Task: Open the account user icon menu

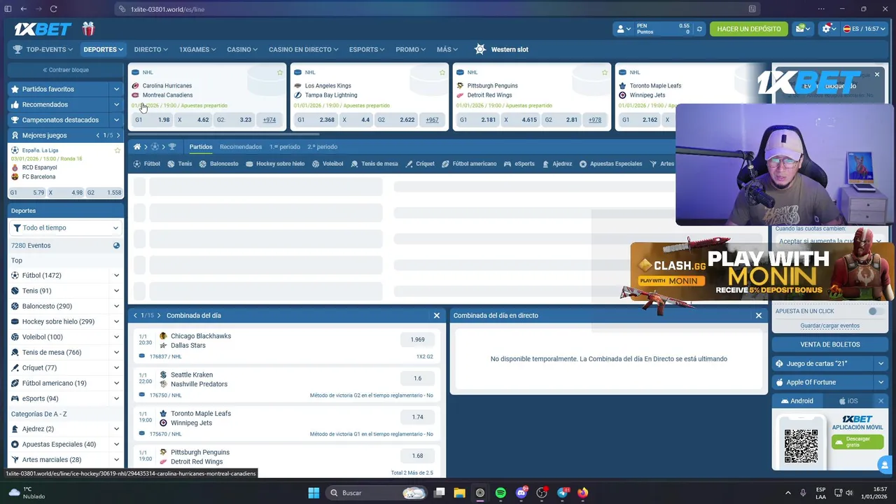Action: click(x=623, y=29)
